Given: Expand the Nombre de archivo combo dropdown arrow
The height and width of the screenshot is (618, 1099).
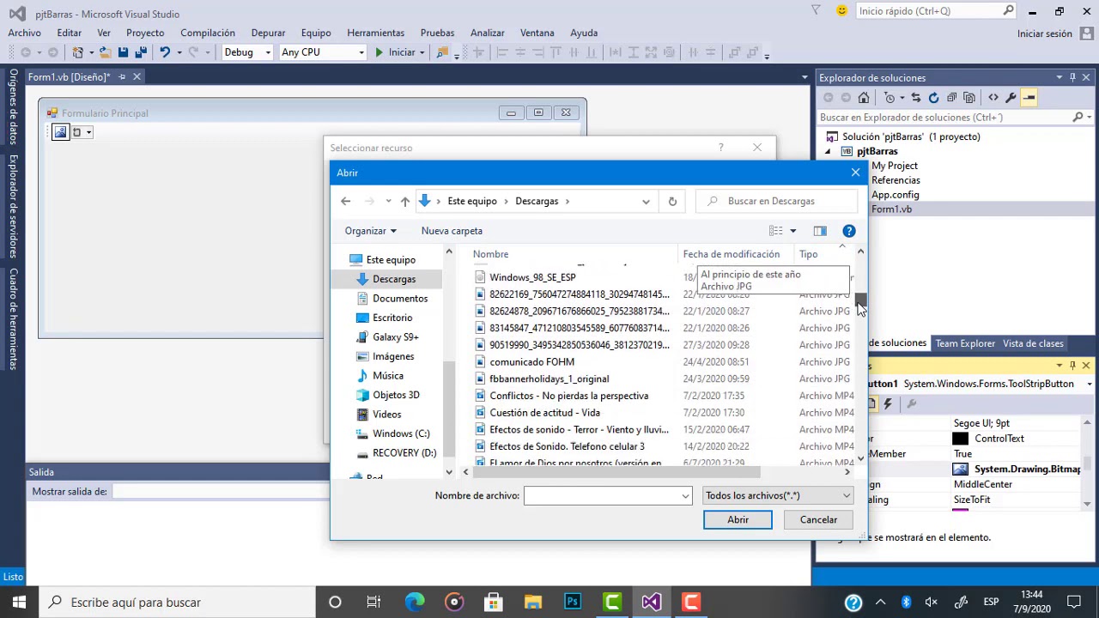Looking at the screenshot, I should [685, 495].
